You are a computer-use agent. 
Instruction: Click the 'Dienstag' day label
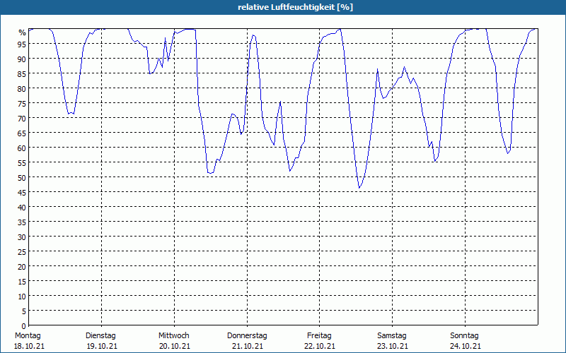click(100, 336)
